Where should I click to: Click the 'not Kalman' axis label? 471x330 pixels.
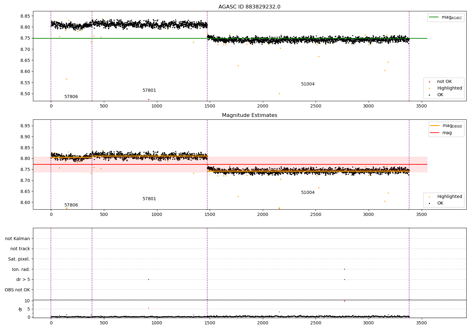click(x=18, y=239)
